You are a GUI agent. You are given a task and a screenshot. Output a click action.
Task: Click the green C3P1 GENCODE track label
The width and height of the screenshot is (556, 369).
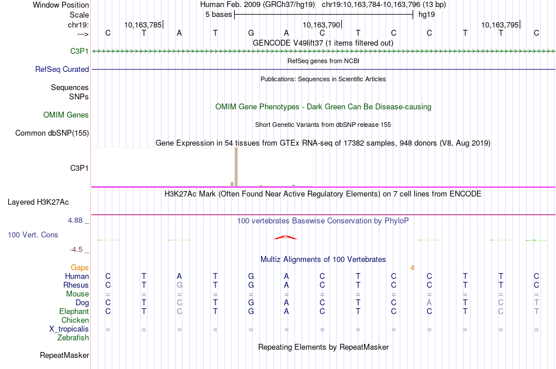(x=80, y=51)
